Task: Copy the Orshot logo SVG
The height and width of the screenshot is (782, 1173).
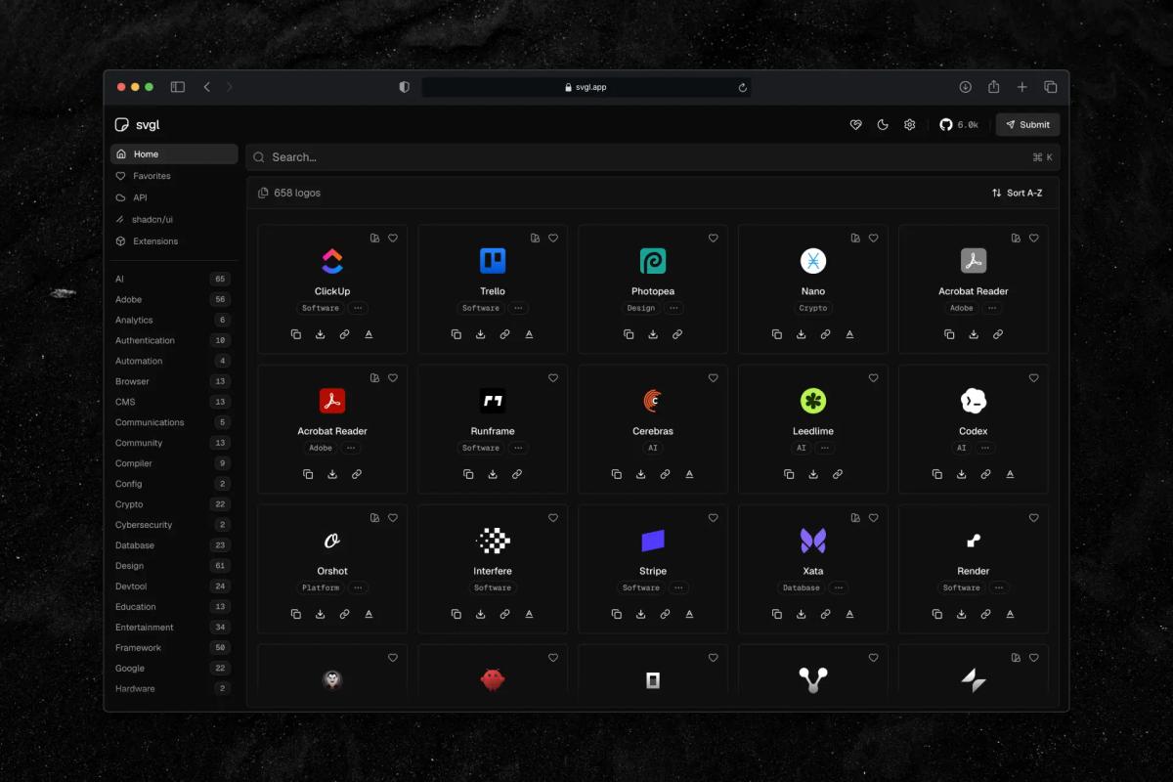Action: 296,614
